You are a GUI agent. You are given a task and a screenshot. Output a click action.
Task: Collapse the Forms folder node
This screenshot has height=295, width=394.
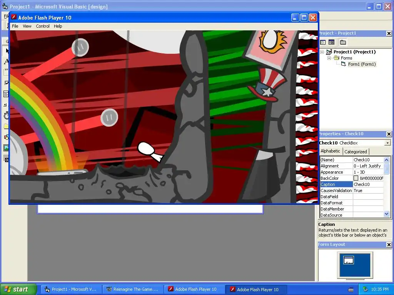pos(329,58)
